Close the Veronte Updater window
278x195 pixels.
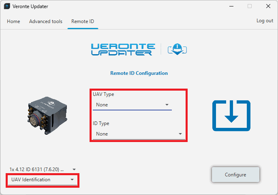click(268, 6)
